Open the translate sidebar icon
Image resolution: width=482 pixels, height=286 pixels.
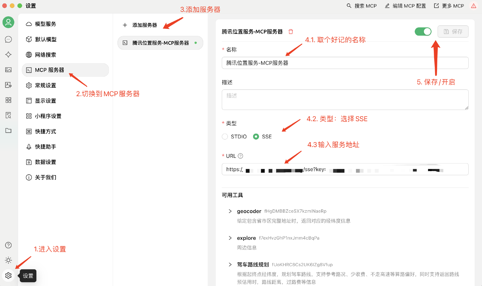point(8,85)
